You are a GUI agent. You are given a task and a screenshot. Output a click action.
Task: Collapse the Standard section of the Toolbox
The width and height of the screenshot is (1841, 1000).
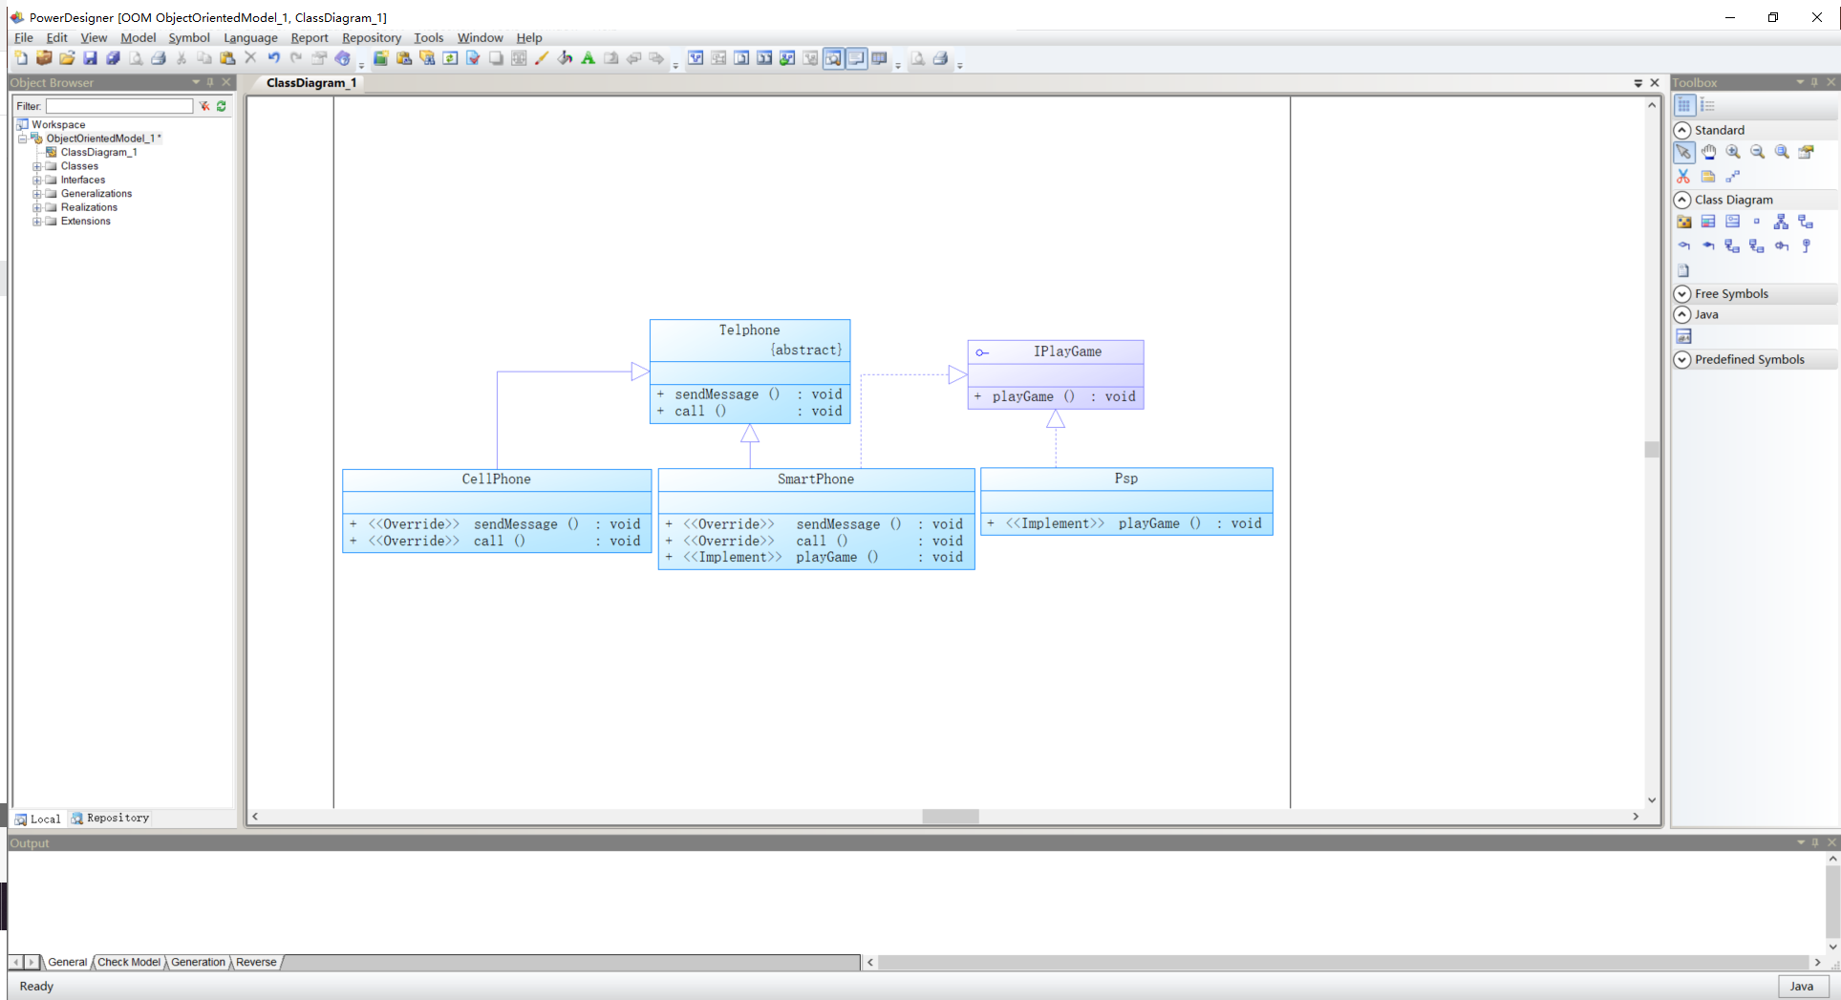click(1682, 130)
